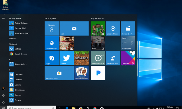Open the dwight silverman desktop folder
This screenshot has width=182, height=109.
pos(6,5)
